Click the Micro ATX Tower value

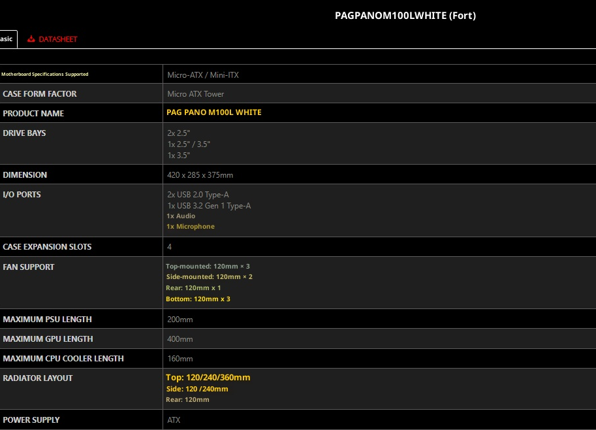point(195,94)
